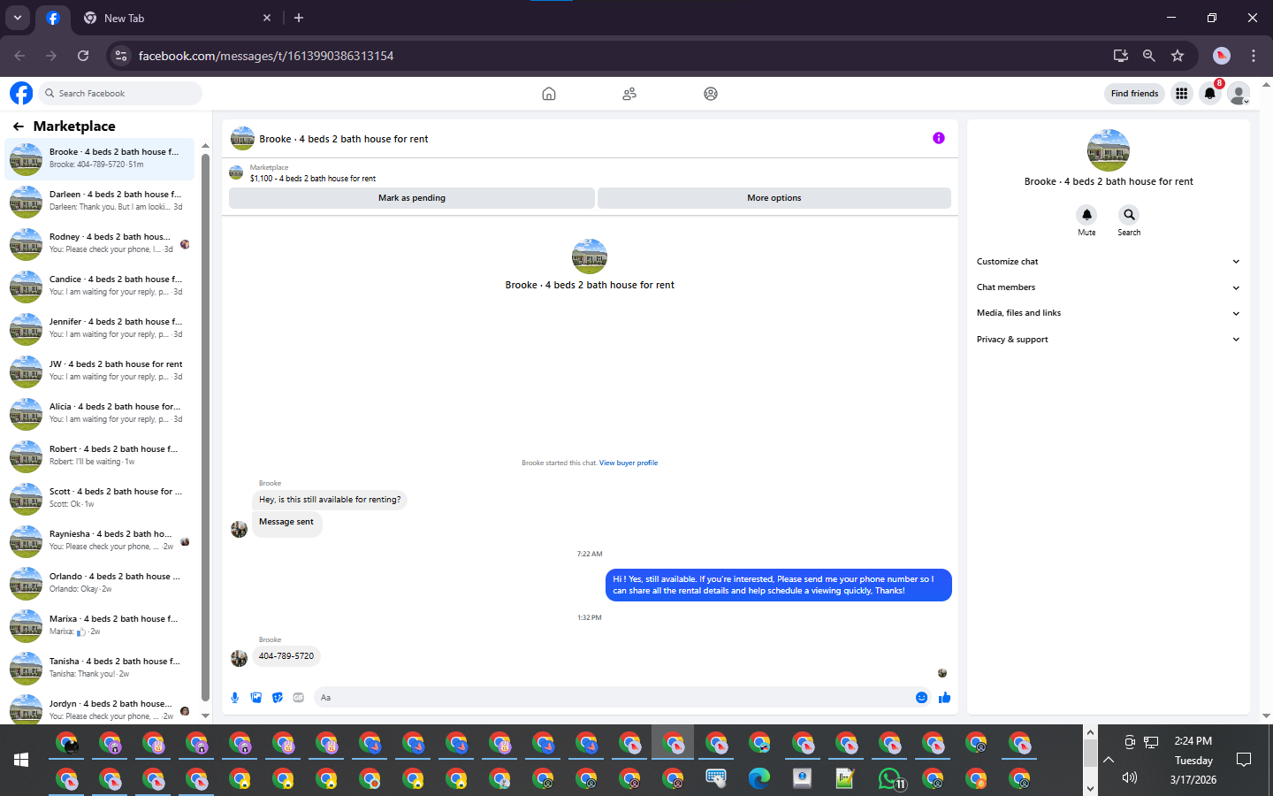Open JW's conversation in the list

click(100, 371)
